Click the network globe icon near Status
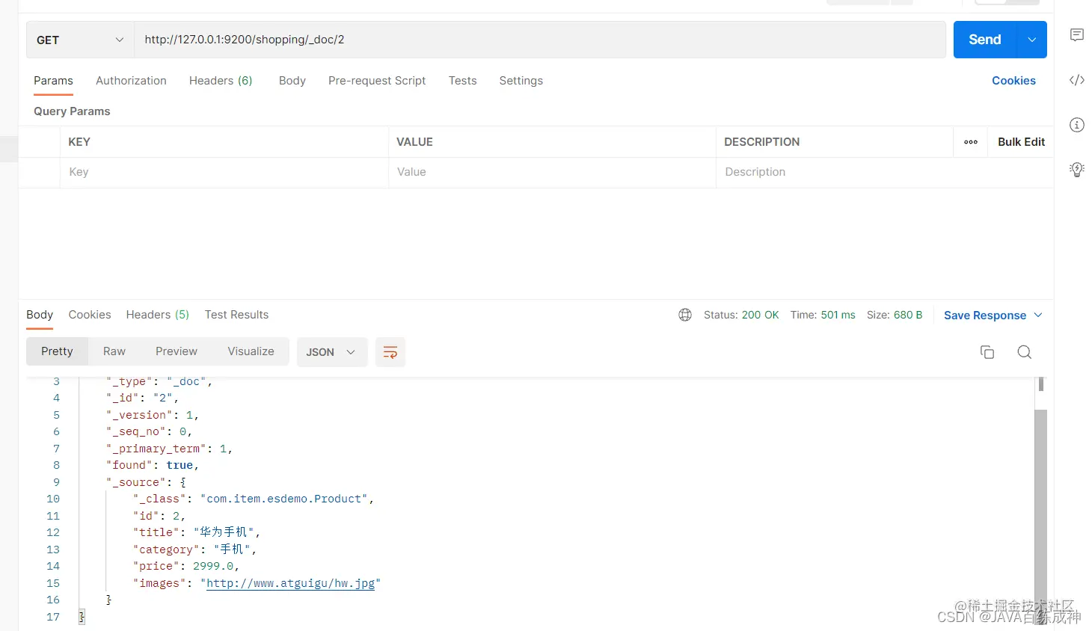1092x631 pixels. coord(684,315)
